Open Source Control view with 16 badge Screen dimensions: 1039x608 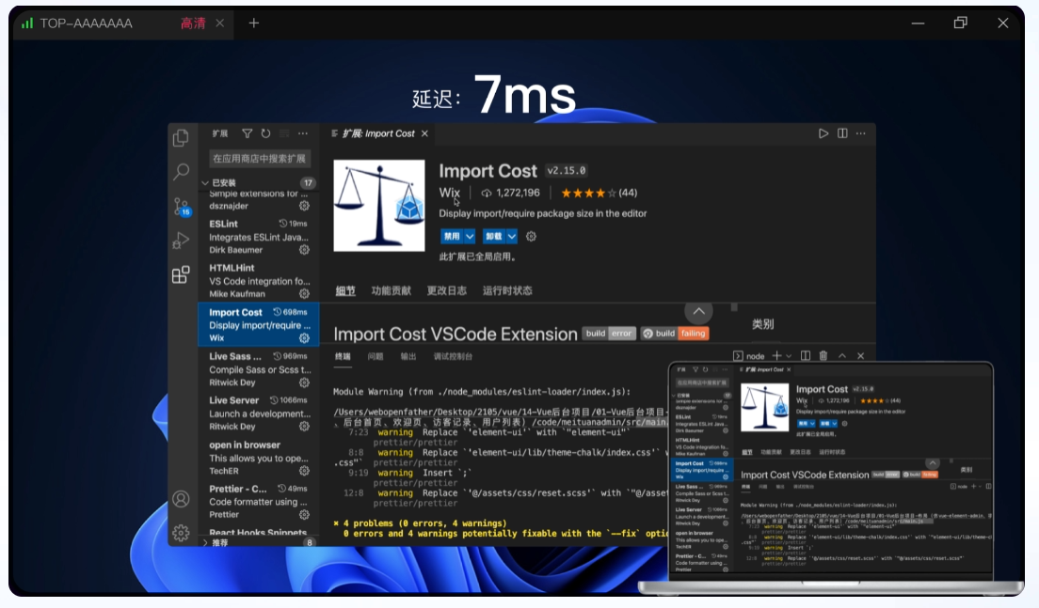(x=181, y=207)
